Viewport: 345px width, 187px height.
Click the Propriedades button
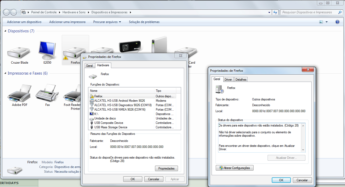(166, 168)
